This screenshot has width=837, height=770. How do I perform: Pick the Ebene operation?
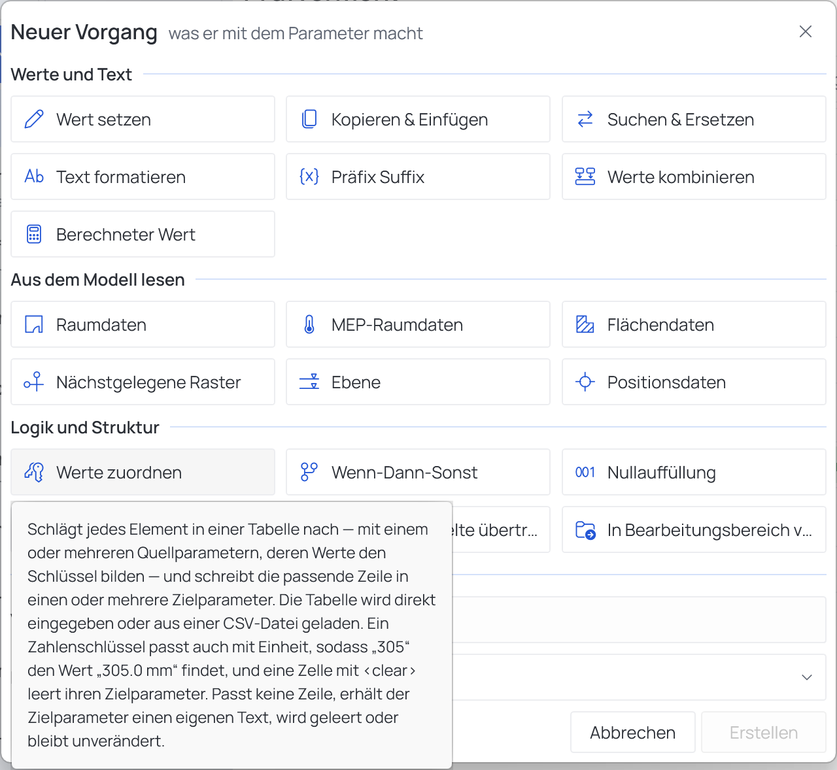tap(418, 382)
